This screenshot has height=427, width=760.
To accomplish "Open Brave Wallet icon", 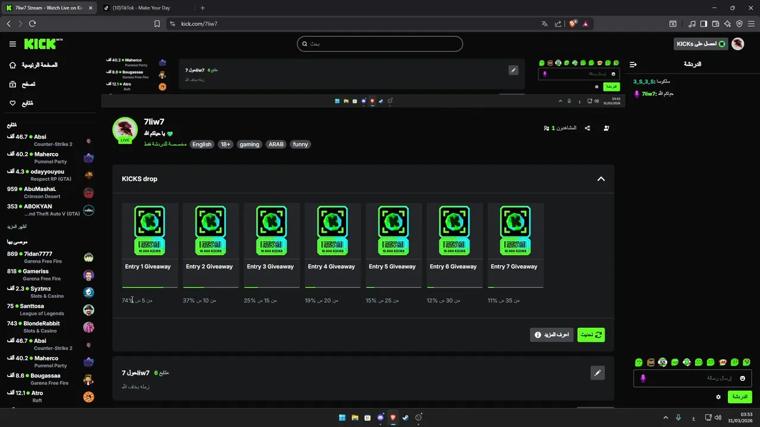I will [x=715, y=24].
